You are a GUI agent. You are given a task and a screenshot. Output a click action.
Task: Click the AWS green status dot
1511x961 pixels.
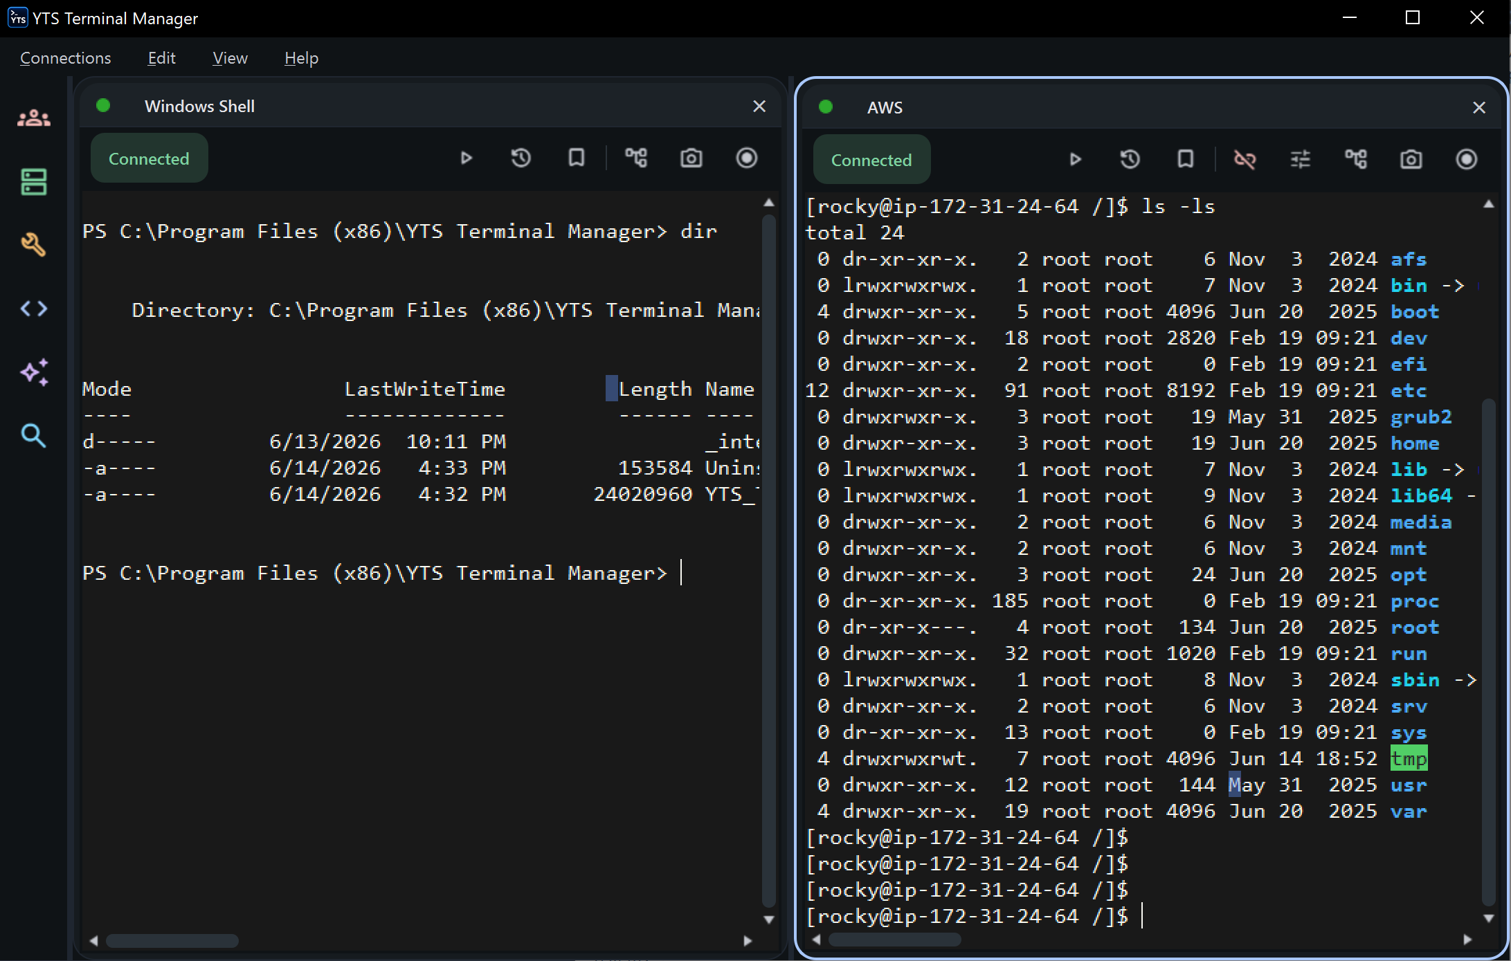tap(826, 107)
